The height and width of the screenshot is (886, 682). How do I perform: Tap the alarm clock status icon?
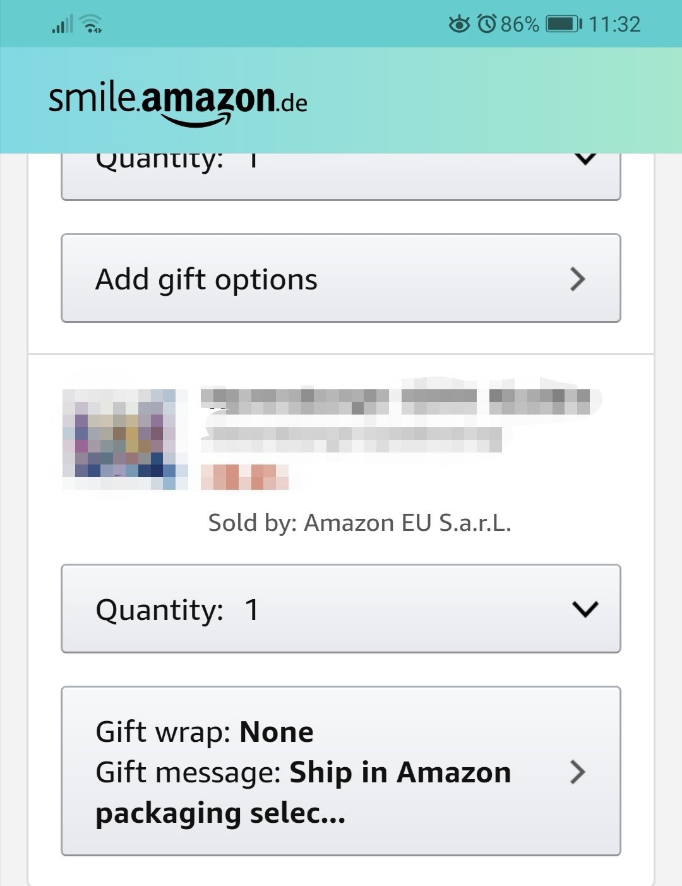[487, 25]
